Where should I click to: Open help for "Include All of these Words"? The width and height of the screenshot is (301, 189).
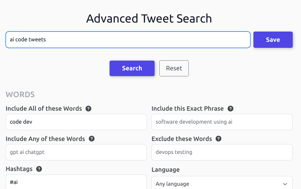pos(88,109)
